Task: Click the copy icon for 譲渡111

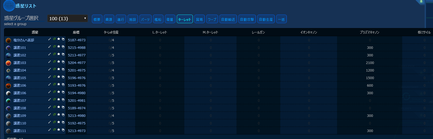Action: point(63,130)
